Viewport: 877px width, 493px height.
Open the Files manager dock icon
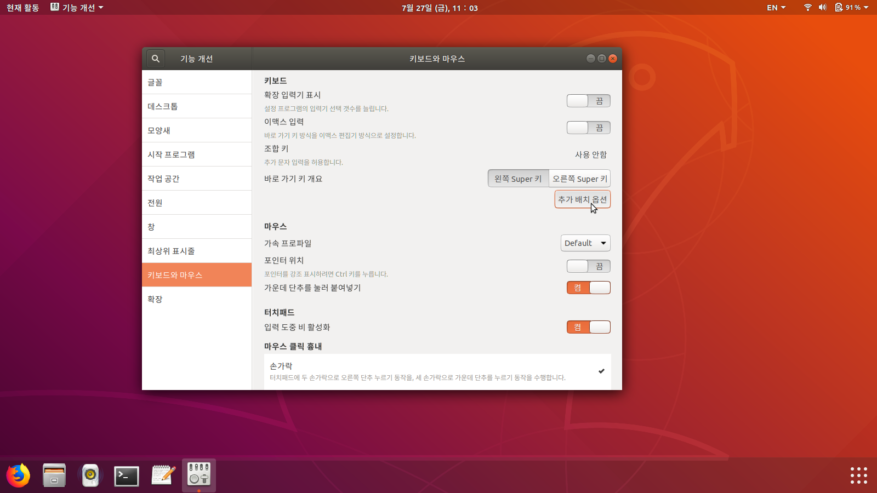pyautogui.click(x=54, y=475)
